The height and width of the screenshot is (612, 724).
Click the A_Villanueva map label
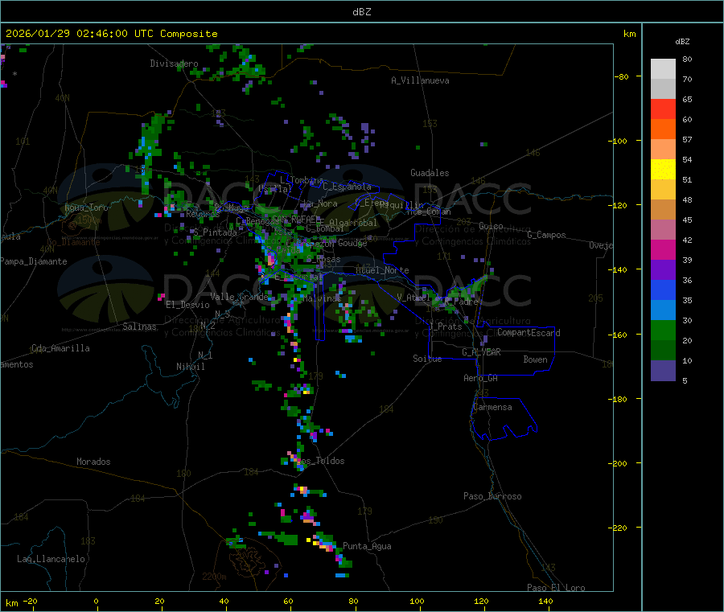pos(420,80)
